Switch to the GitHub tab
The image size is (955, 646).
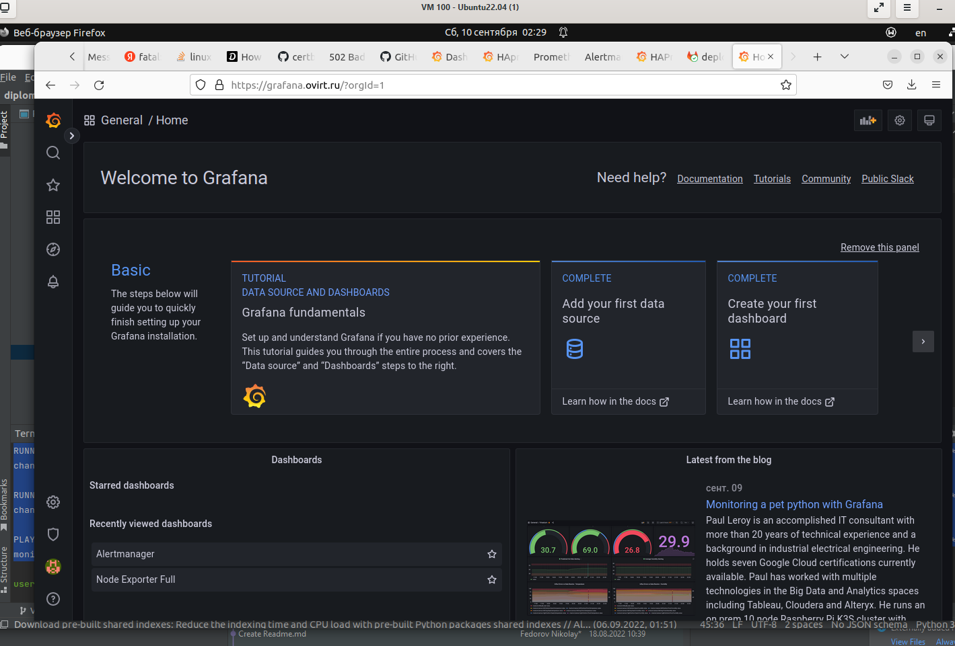coord(398,56)
